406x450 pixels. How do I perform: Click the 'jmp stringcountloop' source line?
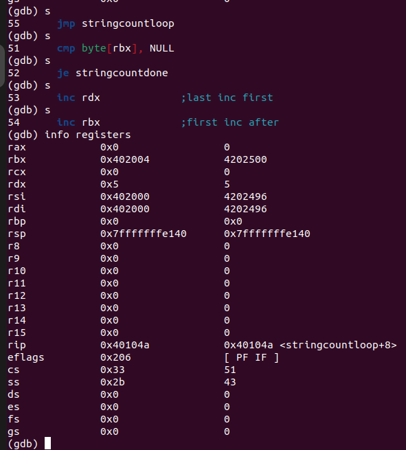(115, 23)
